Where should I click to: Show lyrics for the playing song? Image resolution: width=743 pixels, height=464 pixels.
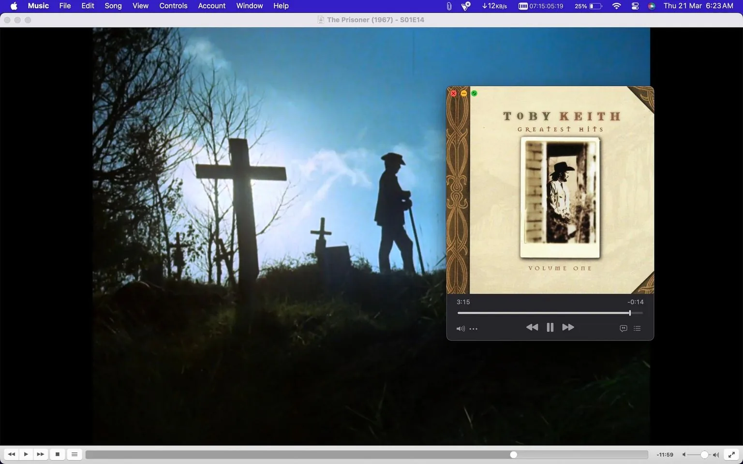[x=623, y=328]
